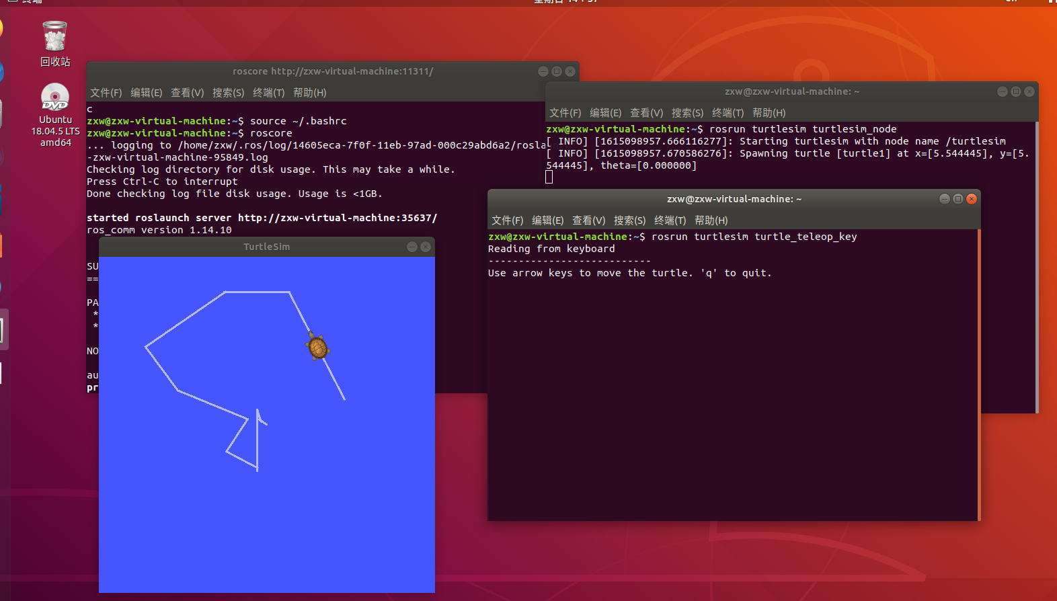Close the roscore terminal window
The height and width of the screenshot is (601, 1057).
point(570,71)
